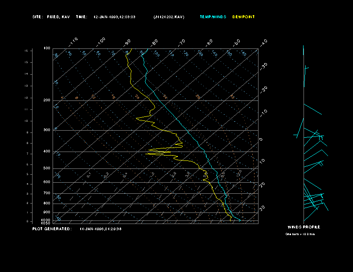The image size is (353, 272).
Task: Click the -100 temperature axis label
Action: (x=100, y=42)
